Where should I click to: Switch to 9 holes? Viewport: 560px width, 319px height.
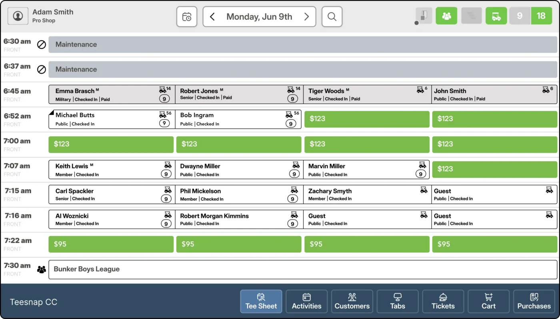coord(520,16)
